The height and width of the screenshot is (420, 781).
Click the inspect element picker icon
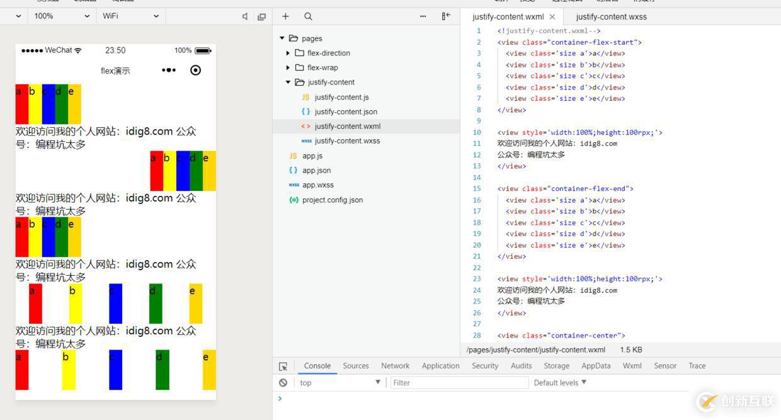click(x=283, y=366)
